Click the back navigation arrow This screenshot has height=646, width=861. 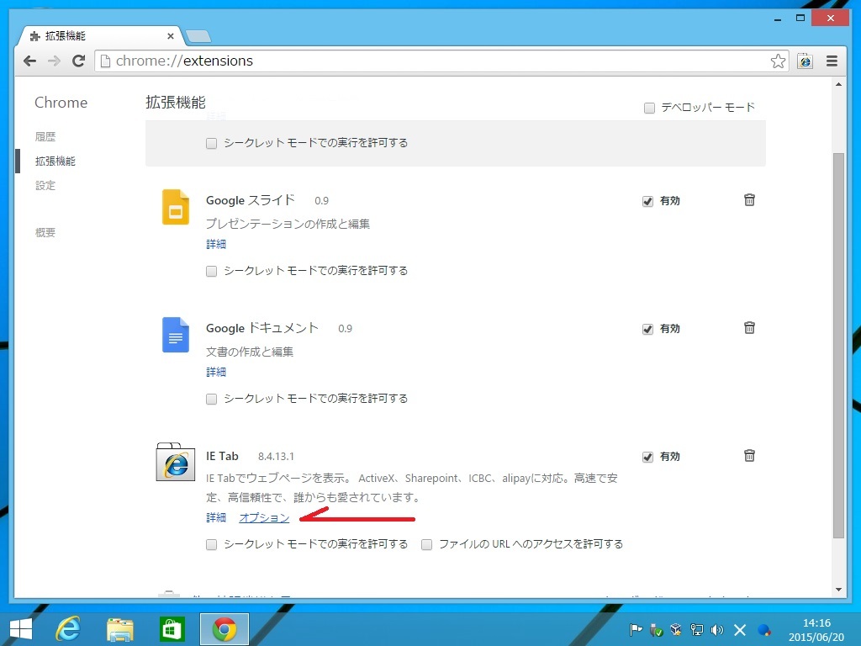click(x=29, y=61)
